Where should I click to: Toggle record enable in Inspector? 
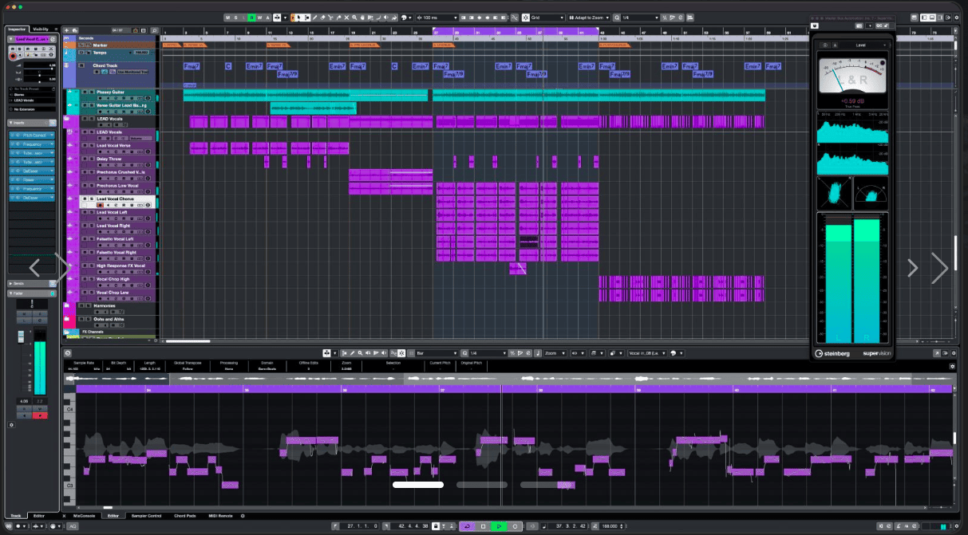pos(13,56)
